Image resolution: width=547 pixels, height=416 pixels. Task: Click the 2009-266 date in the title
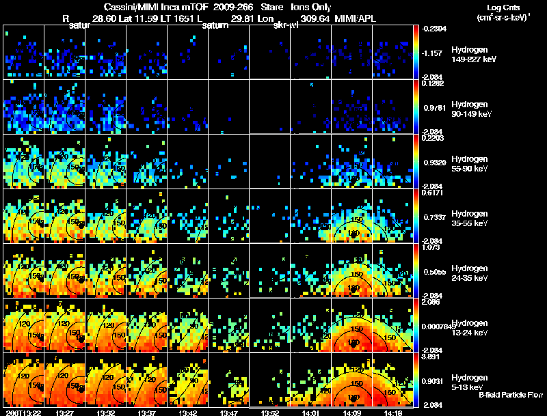click(233, 8)
